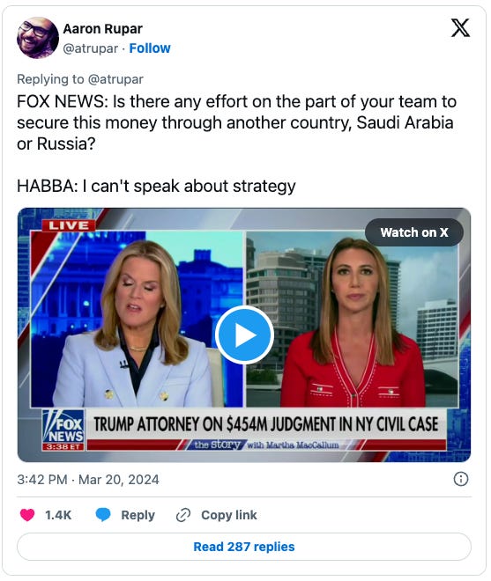This screenshot has width=491, height=581.
Task: Click the LIVE badge on the video
Action: [x=69, y=225]
